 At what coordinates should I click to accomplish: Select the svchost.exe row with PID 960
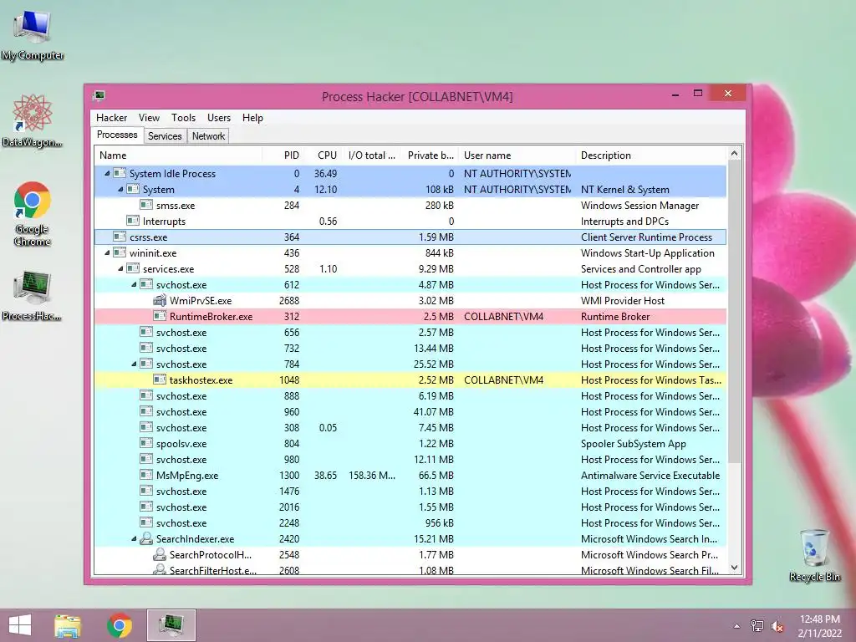410,411
